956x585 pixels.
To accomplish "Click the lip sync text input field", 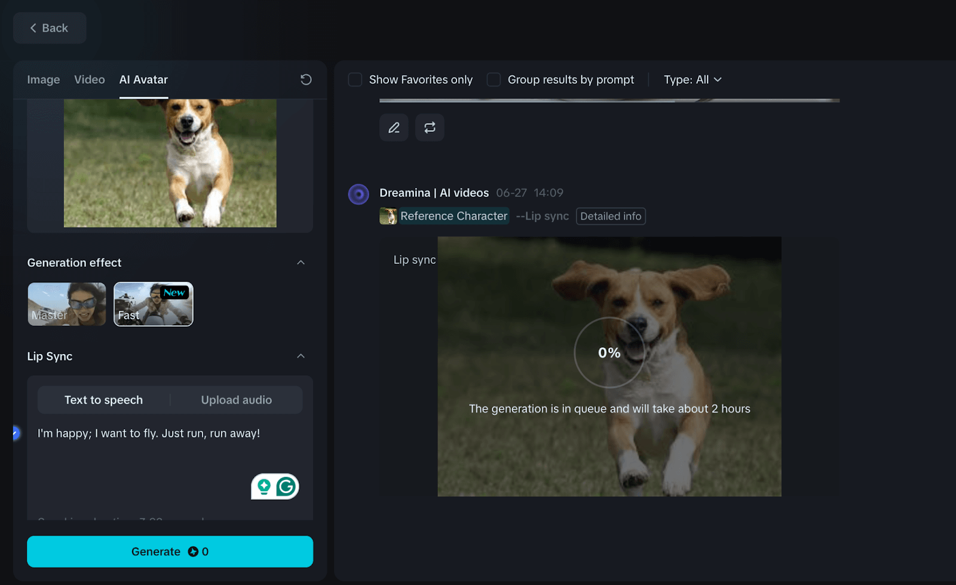I will point(170,466).
